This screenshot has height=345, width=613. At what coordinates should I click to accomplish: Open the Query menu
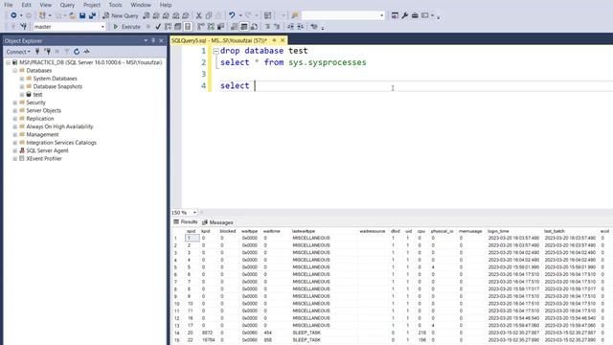pyautogui.click(x=67, y=5)
